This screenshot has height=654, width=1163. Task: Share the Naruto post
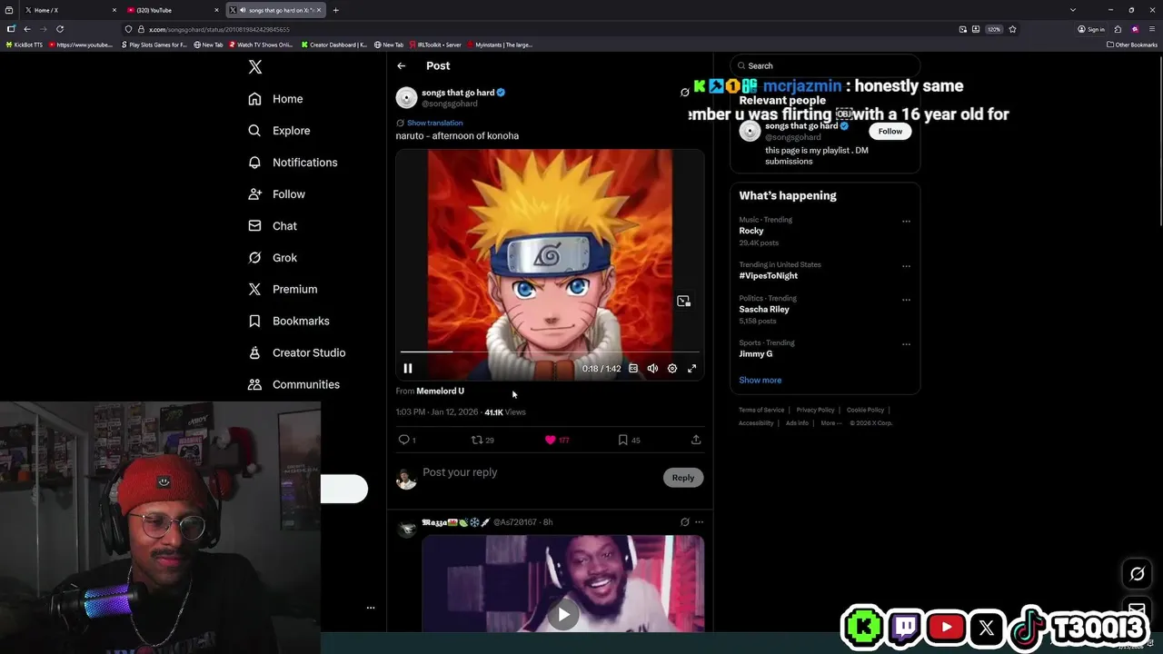696,440
